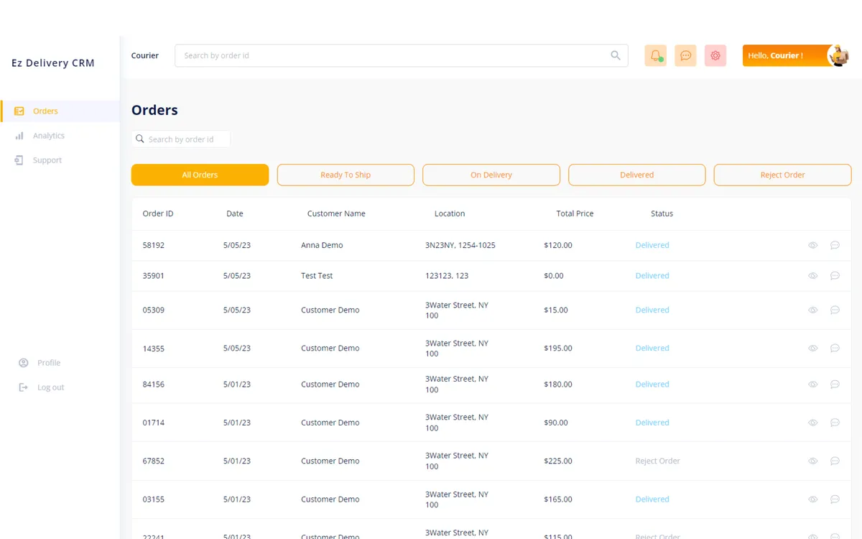View order 58192 with eye icon
The image size is (862, 539).
[813, 245]
